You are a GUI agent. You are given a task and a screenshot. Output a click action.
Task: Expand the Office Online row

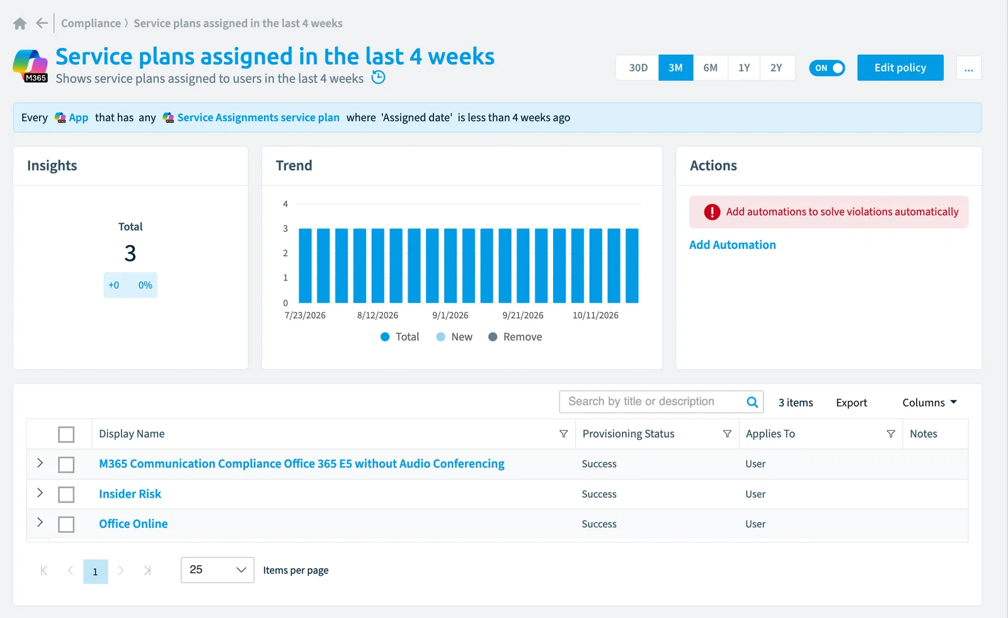[x=40, y=522]
